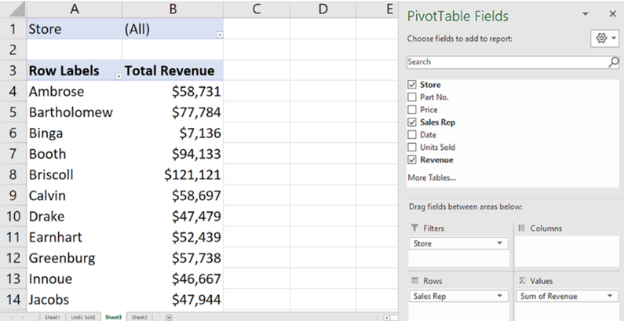Uncheck the Store field checkbox
This screenshot has width=624, height=321.
point(412,85)
